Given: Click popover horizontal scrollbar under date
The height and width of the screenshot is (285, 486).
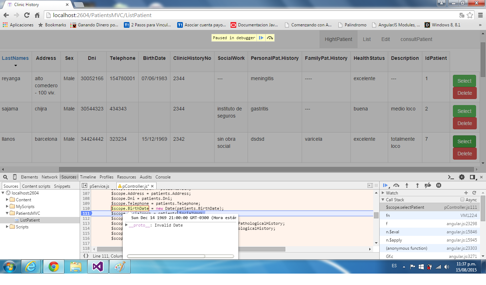Looking at the screenshot, I should pyautogui.click(x=166, y=256).
